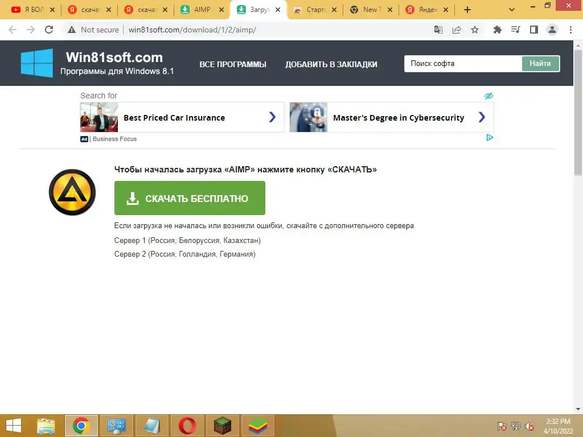Click the page vertical scrollbar thumb
The image size is (583, 437).
[x=578, y=112]
